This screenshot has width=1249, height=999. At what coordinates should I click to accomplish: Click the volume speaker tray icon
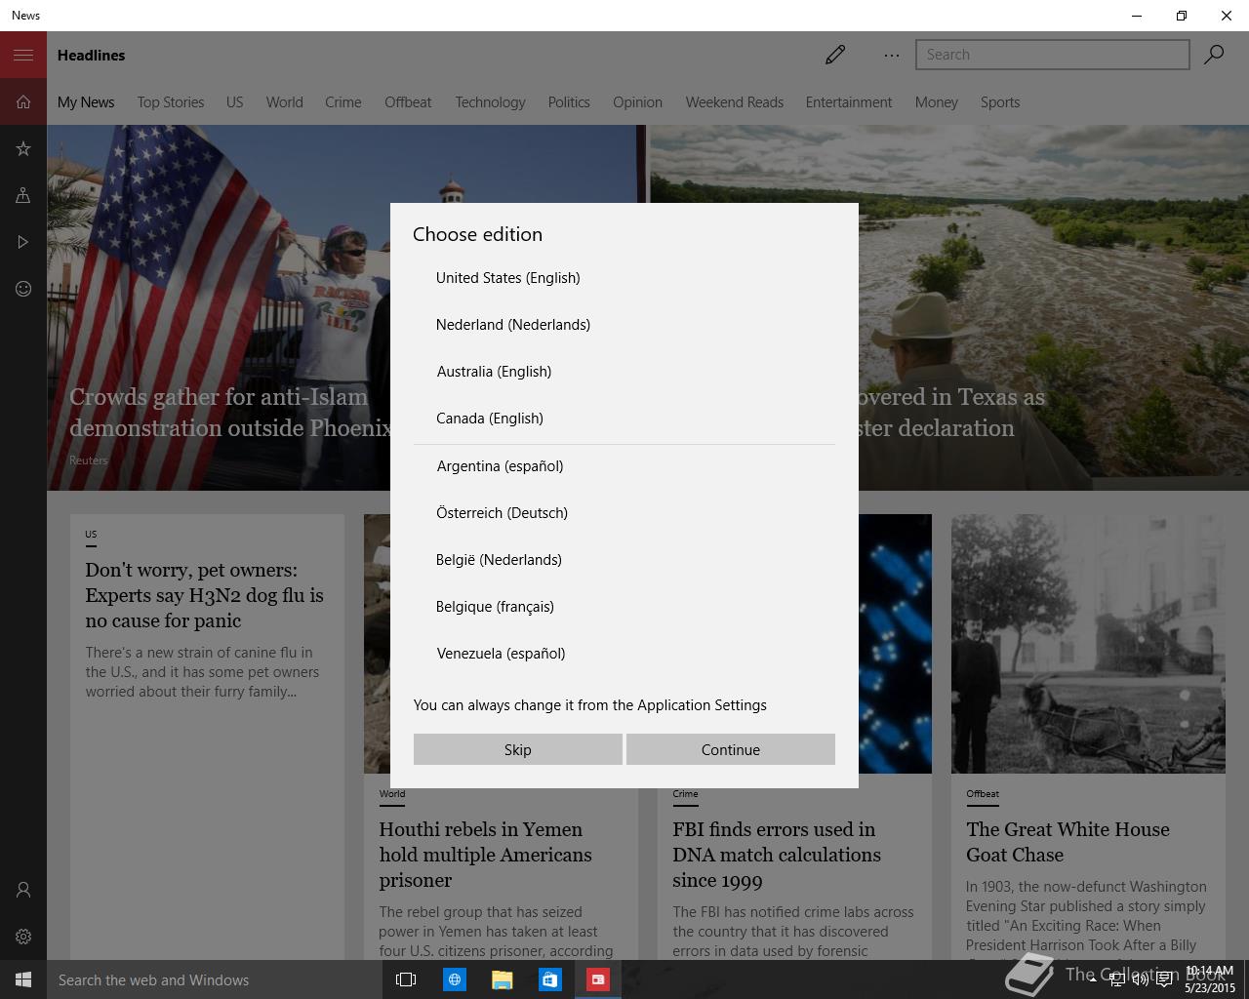coord(1139,979)
